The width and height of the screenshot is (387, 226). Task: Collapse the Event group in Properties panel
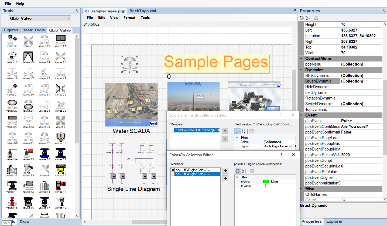click(x=301, y=115)
